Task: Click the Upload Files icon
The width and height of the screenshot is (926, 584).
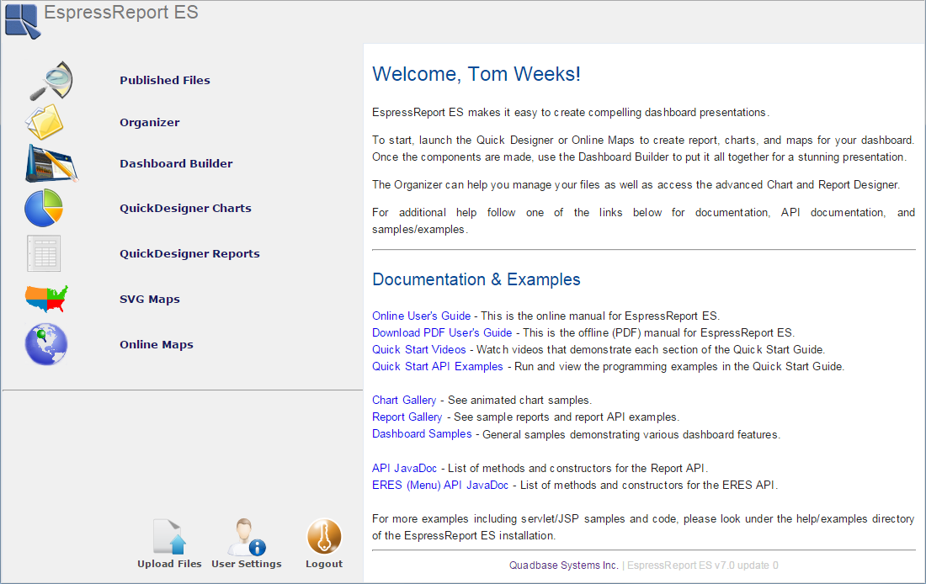Action: 169,537
